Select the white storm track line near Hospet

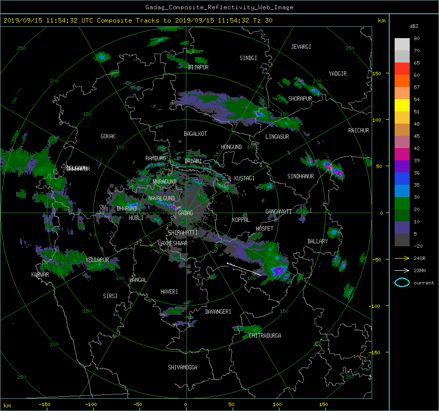coord(244,269)
